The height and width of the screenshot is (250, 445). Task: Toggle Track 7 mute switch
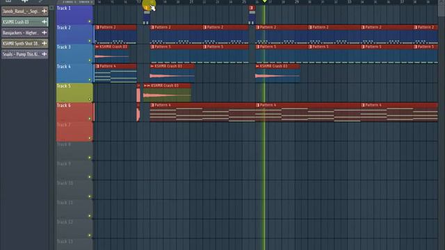(x=90, y=138)
